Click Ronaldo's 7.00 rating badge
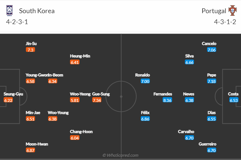The height and width of the screenshot is (160, 241). (145, 81)
